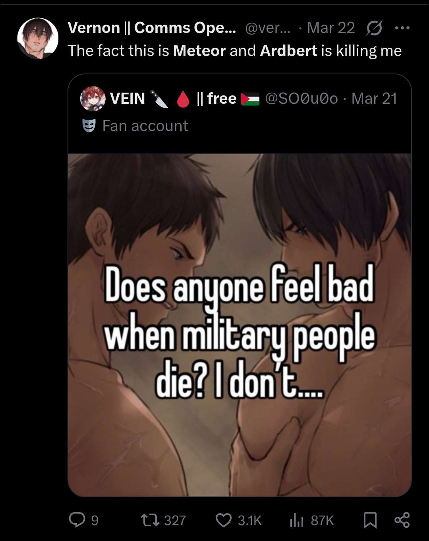Open the reply icon with 9 comments

coord(77,520)
